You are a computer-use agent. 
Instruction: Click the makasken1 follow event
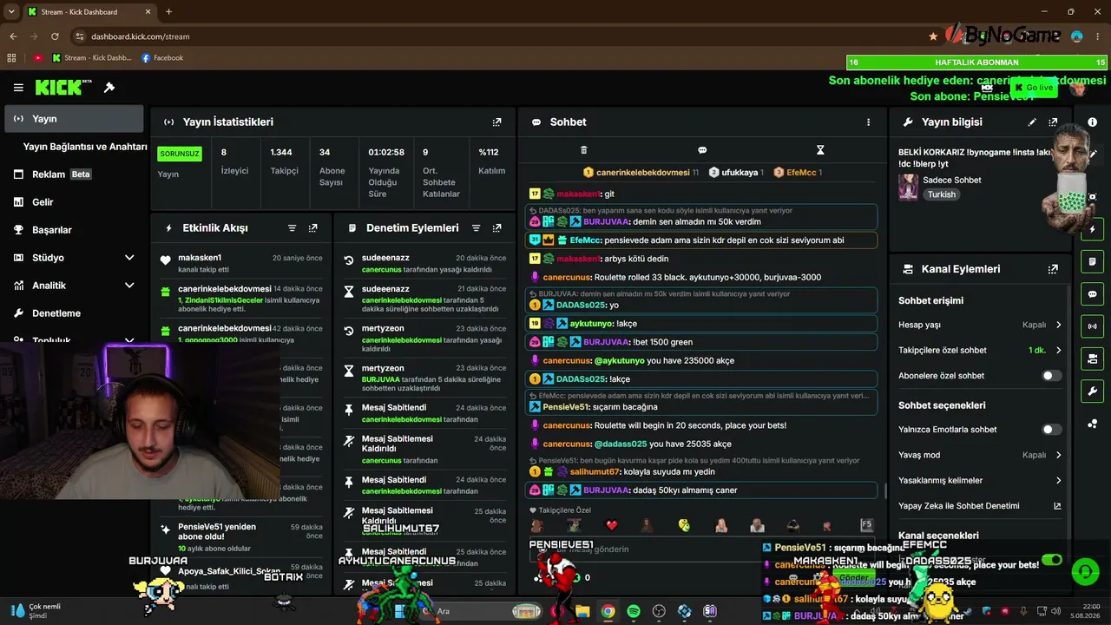click(241, 263)
